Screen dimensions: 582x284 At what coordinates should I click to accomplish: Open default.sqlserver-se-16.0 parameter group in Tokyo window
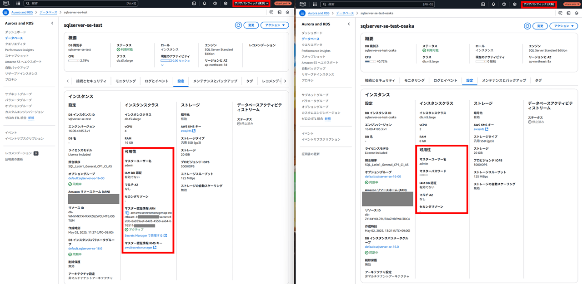(85, 249)
